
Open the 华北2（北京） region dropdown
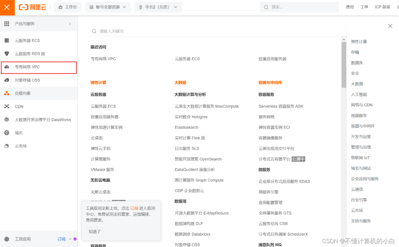pyautogui.click(x=158, y=7)
